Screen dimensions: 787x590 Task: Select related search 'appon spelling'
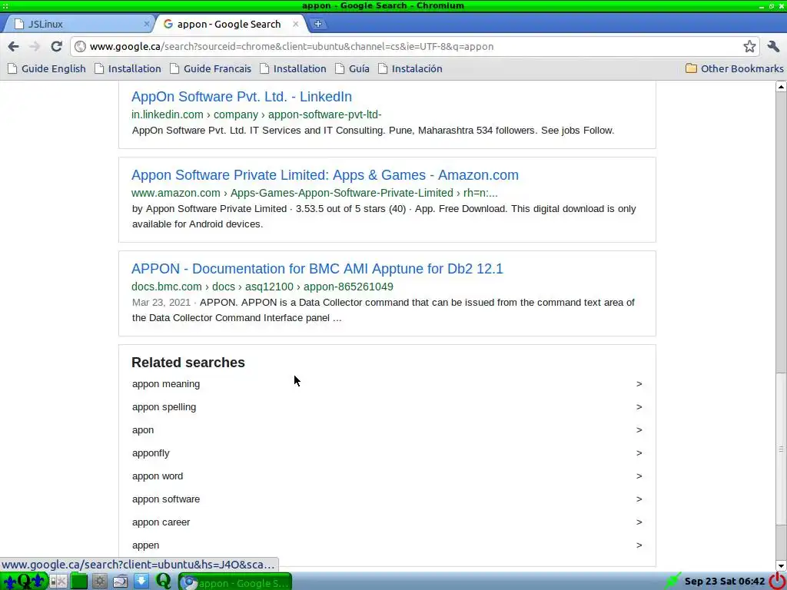click(x=164, y=407)
